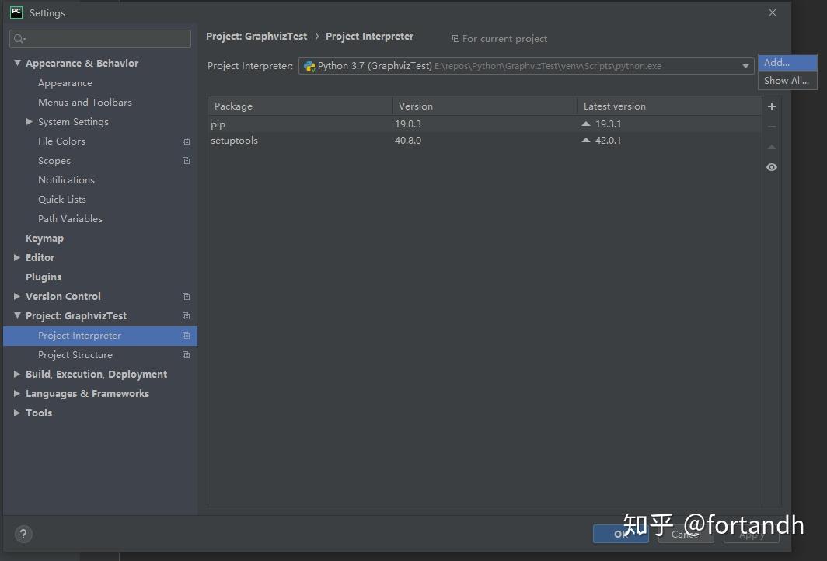Viewport: 827px width, 561px height.
Task: Click the magnifier icon in the search box
Action: tap(17, 38)
